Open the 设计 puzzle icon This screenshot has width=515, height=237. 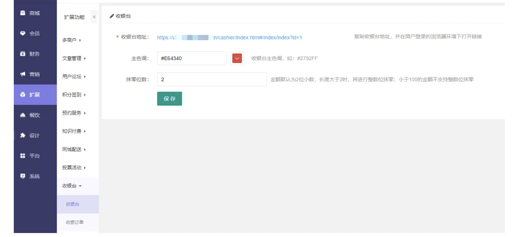pyautogui.click(x=23, y=135)
